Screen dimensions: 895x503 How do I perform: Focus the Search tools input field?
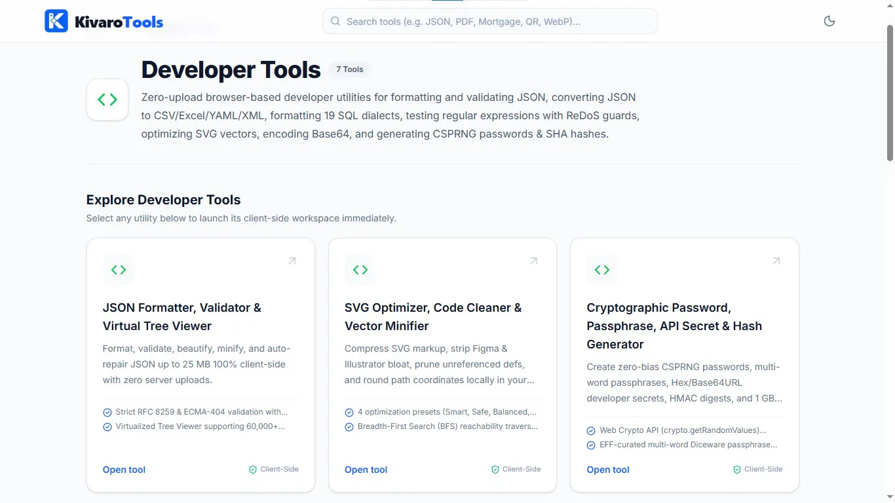pyautogui.click(x=490, y=21)
